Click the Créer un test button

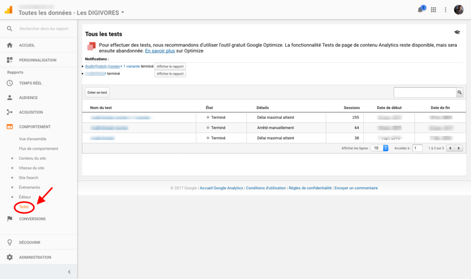click(97, 93)
